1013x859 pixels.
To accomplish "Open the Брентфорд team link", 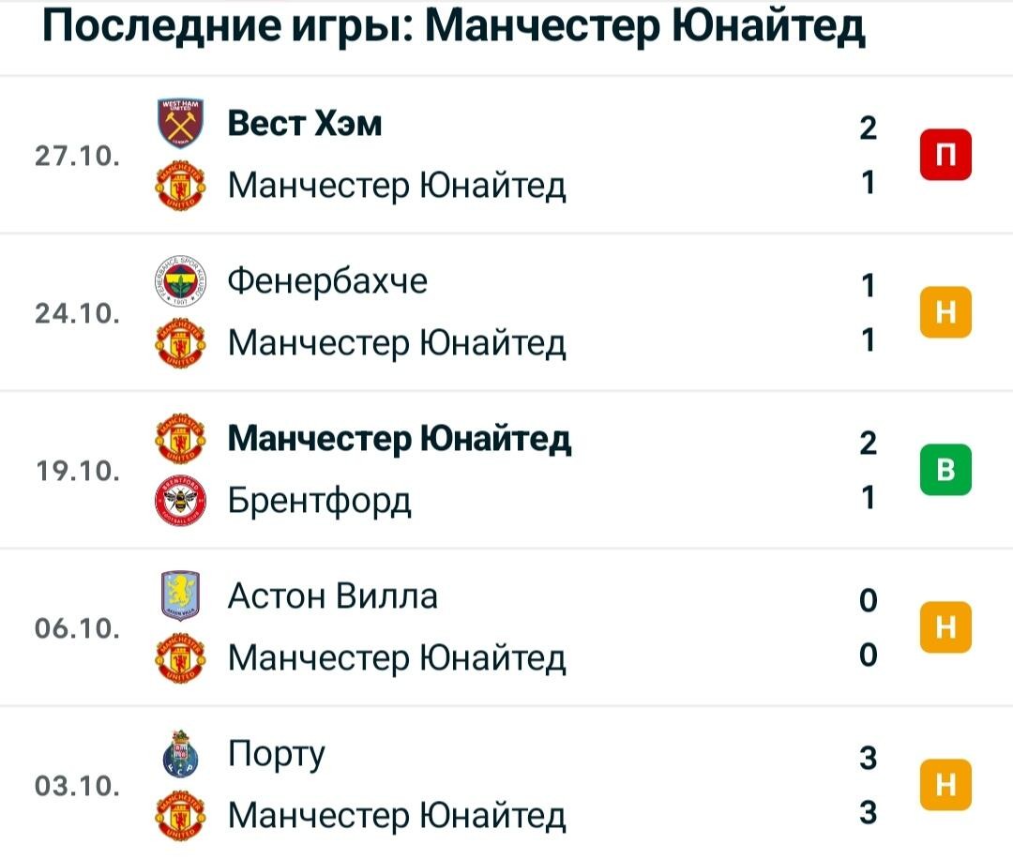I will [319, 501].
